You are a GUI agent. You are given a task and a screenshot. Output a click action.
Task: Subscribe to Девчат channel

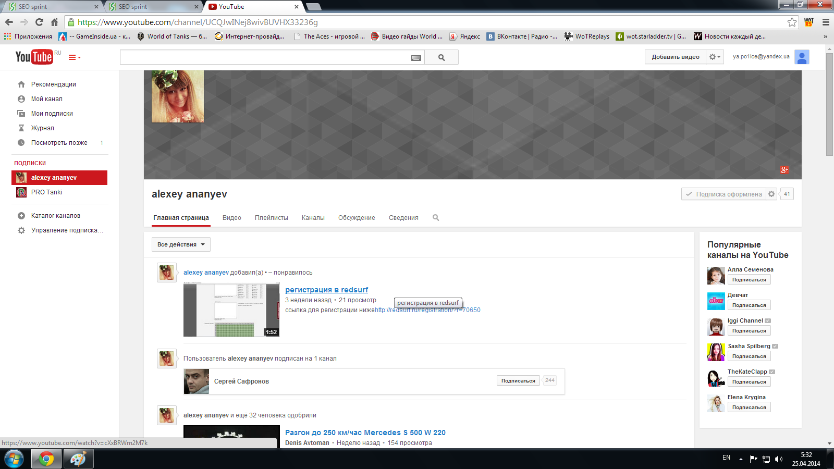749,305
